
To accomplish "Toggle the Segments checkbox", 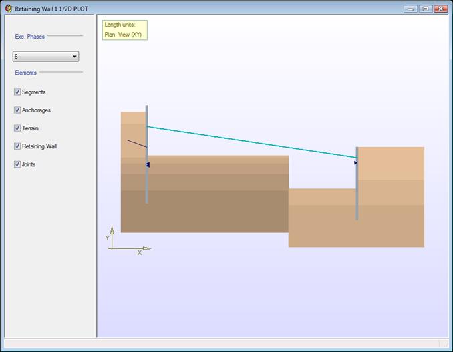I will coord(17,92).
